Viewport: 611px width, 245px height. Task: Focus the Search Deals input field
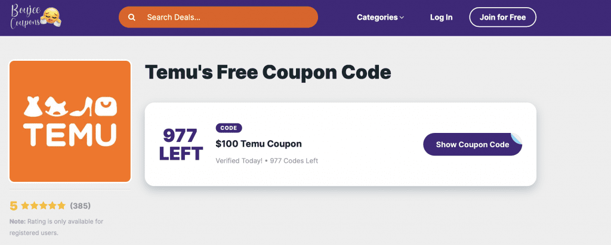point(218,17)
